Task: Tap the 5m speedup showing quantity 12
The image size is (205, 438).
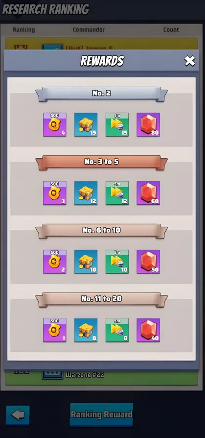Action: 117,193
